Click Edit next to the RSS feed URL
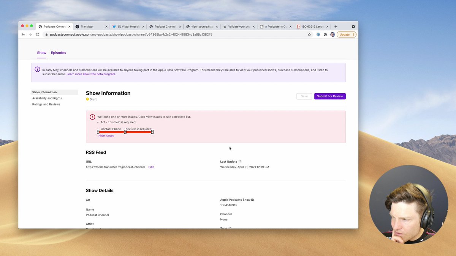Image resolution: width=456 pixels, height=256 pixels. pos(151,167)
